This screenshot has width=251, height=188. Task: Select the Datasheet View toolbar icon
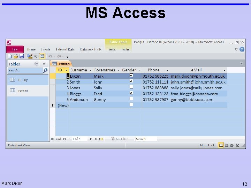(x=42, y=56)
